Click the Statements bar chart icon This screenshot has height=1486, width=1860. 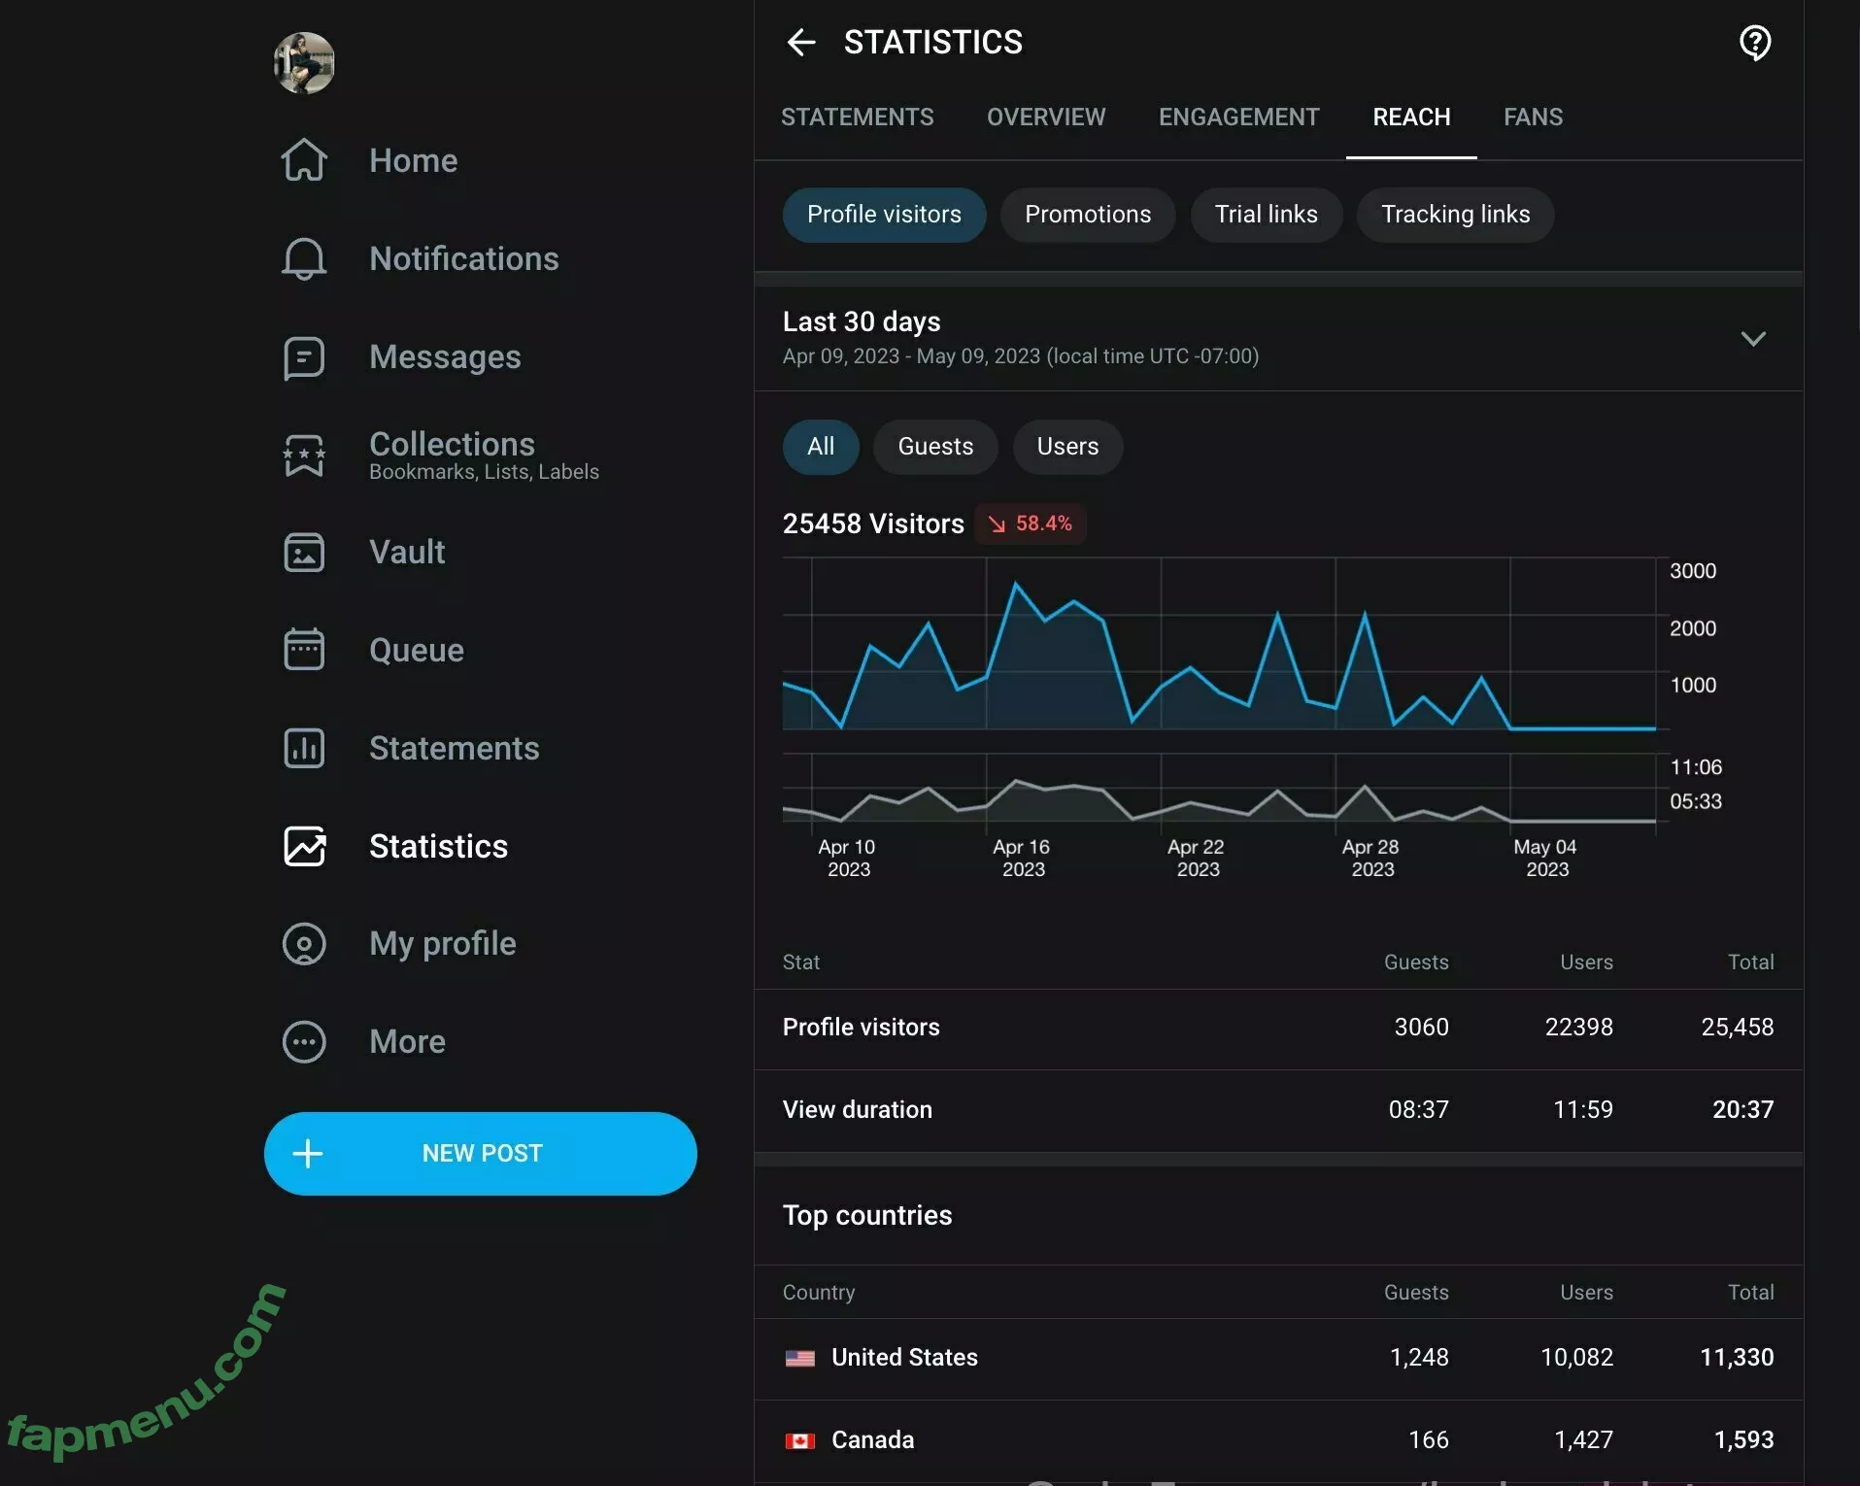point(304,749)
